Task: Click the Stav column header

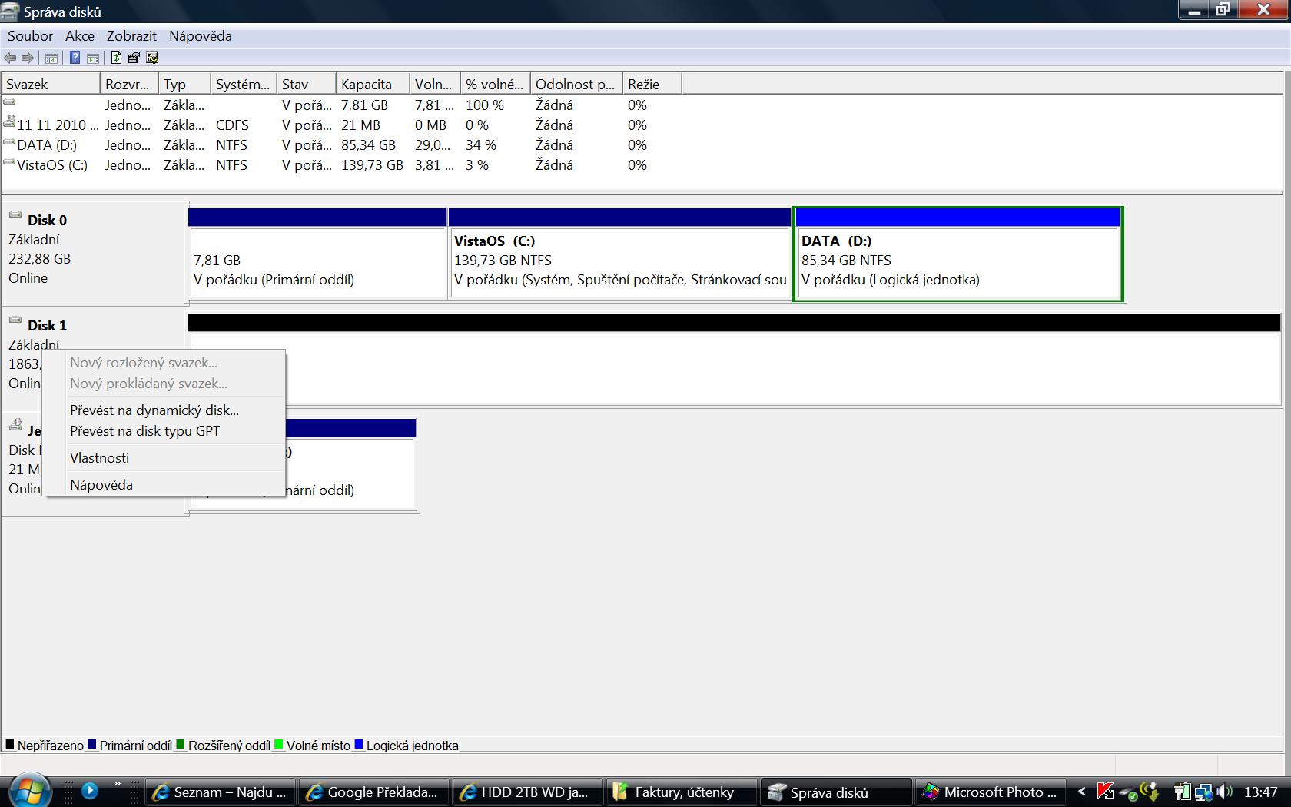Action: click(x=307, y=85)
